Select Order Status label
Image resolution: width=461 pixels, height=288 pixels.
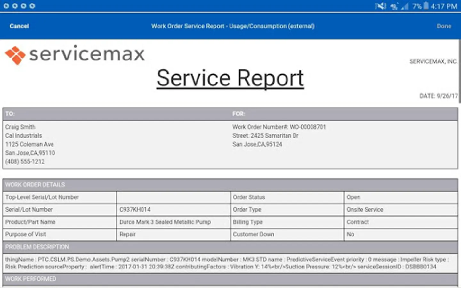[249, 197]
